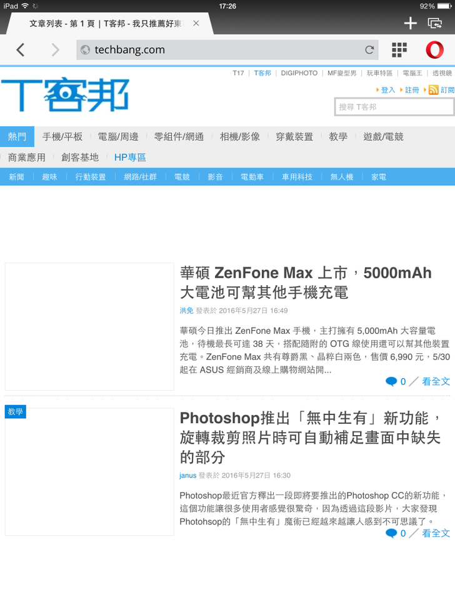
Task: Open the Photoshop 無中生有 article headline
Action: pyautogui.click(x=310, y=438)
